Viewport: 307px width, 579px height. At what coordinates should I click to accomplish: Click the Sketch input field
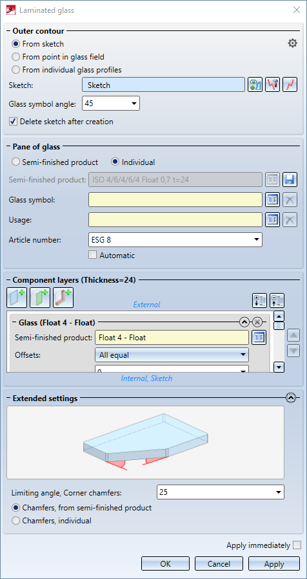163,85
